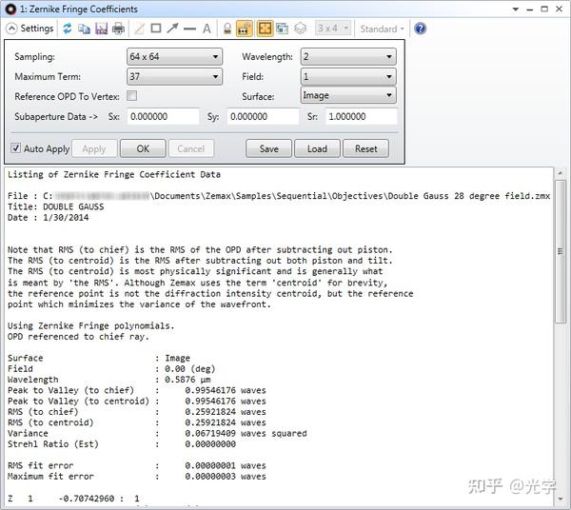The height and width of the screenshot is (510, 571).
Task: Click the Save settings button
Action: [268, 148]
